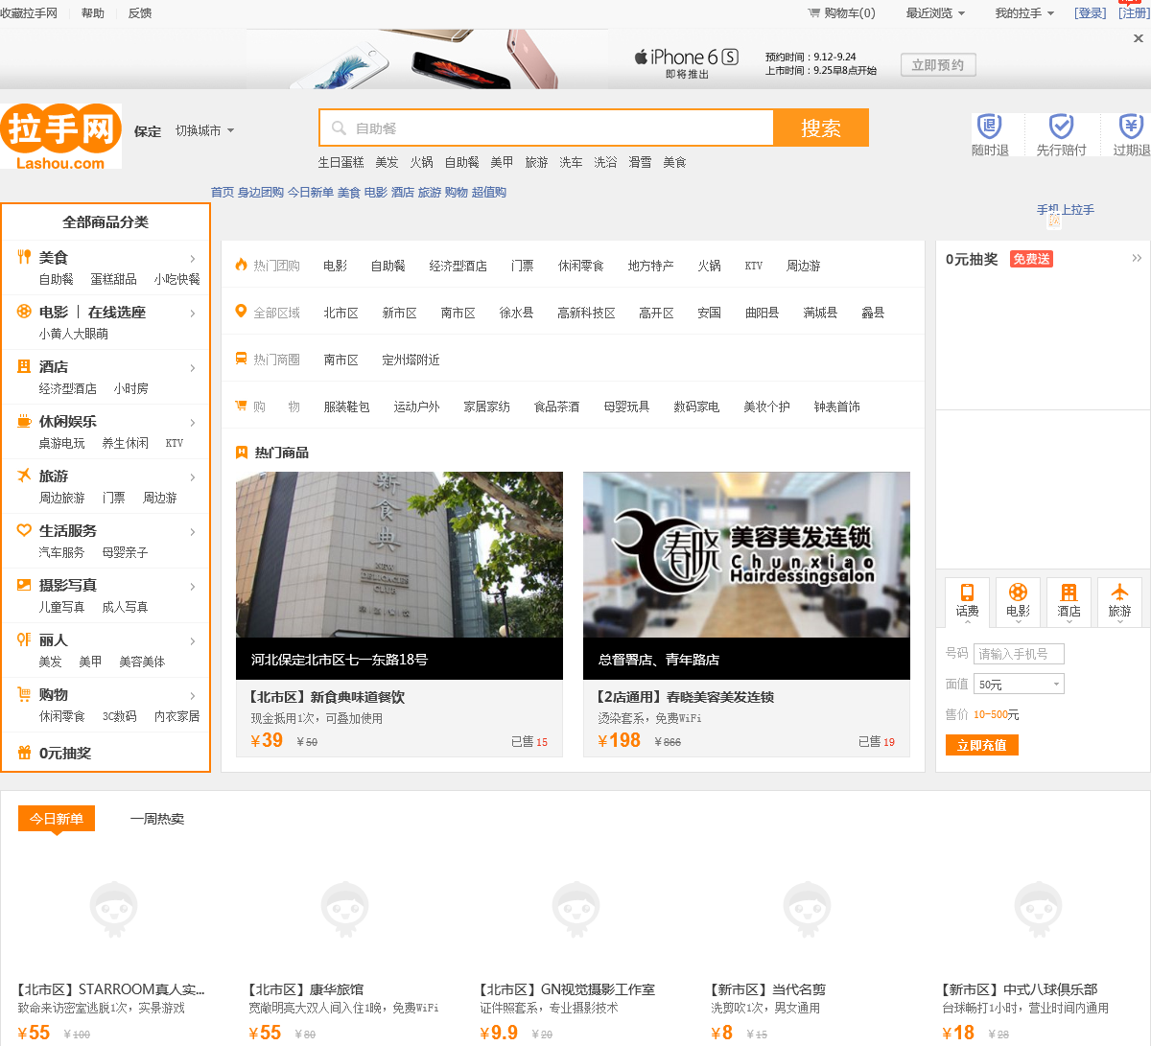Click the 热门团购 flame icon
The width and height of the screenshot is (1151, 1046).
(x=242, y=265)
